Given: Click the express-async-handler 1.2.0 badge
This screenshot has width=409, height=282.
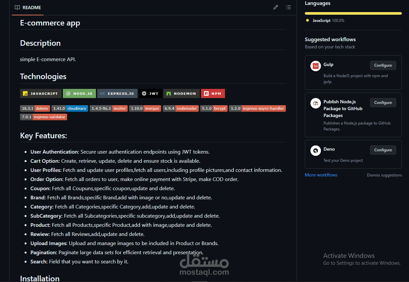Looking at the screenshot, I should 257,108.
